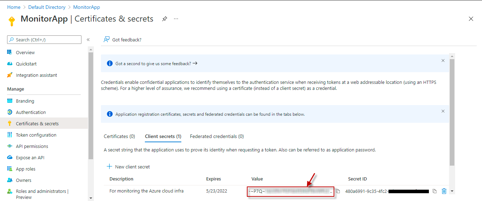
Task: Click Secret ID value starting 480a6991
Action: (387, 191)
